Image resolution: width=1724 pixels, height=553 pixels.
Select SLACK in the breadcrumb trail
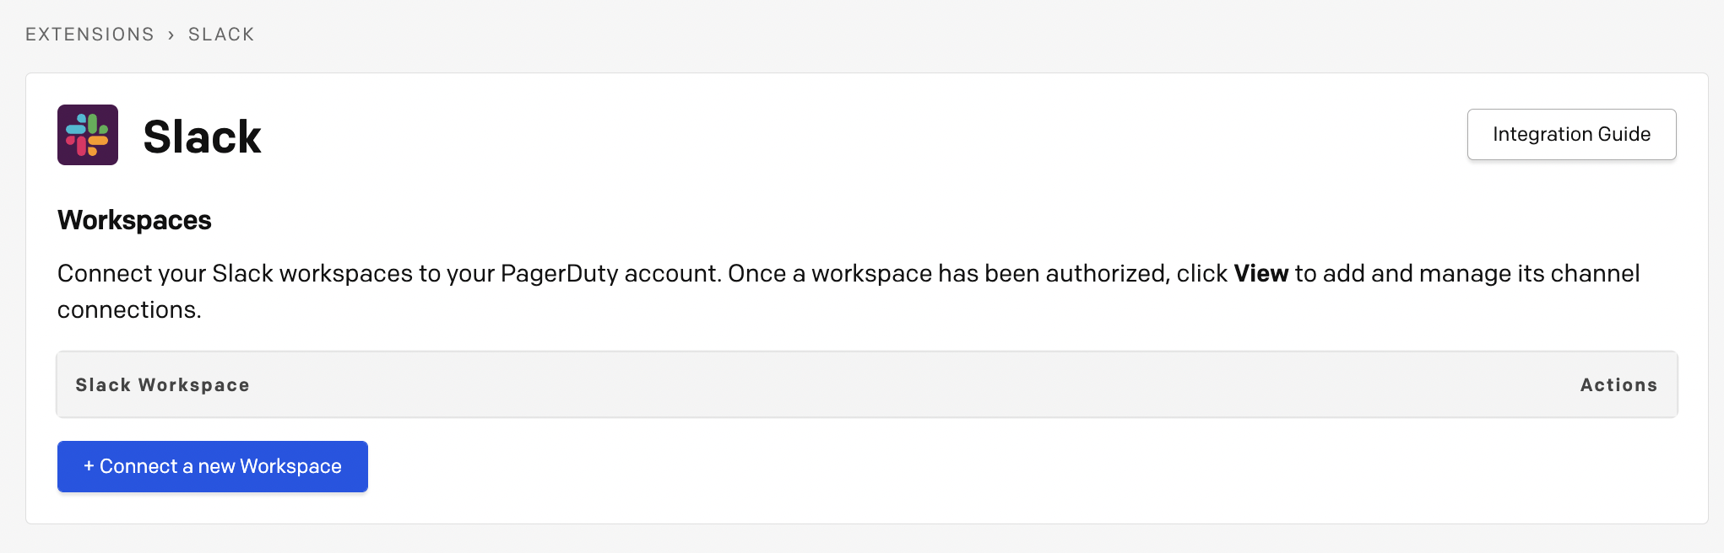tap(220, 34)
